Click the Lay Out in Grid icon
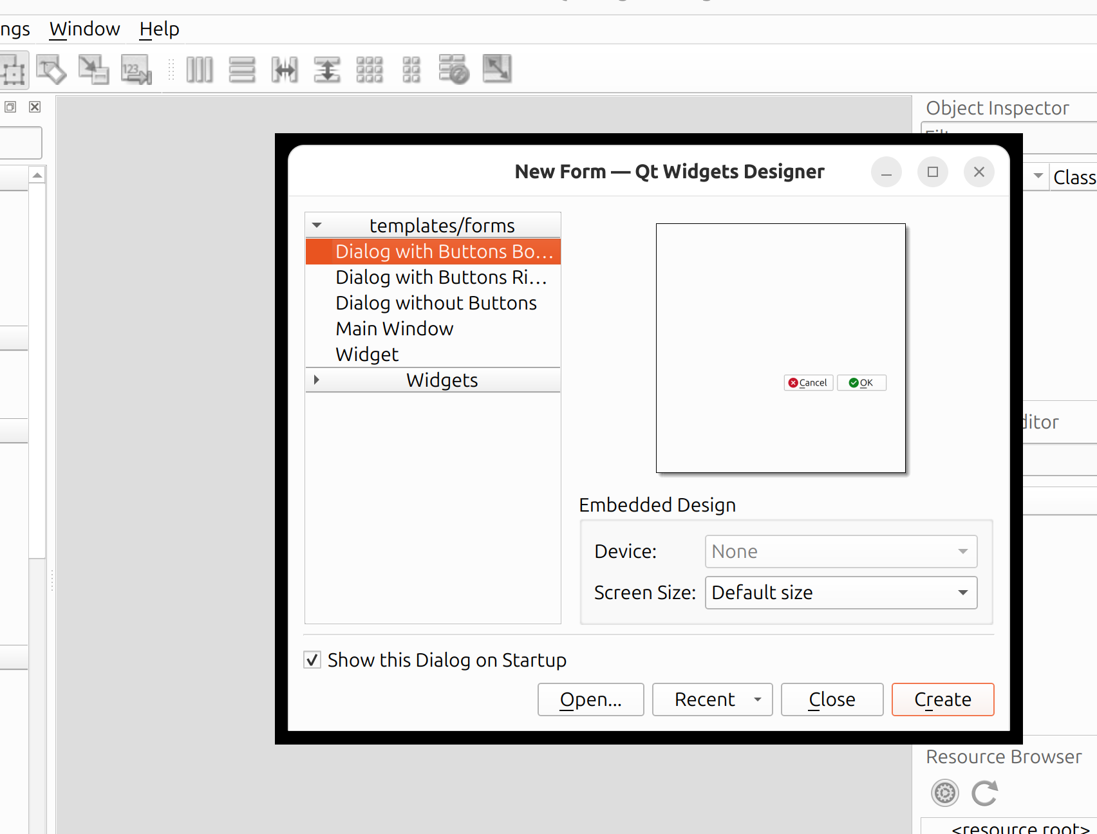 coord(370,69)
